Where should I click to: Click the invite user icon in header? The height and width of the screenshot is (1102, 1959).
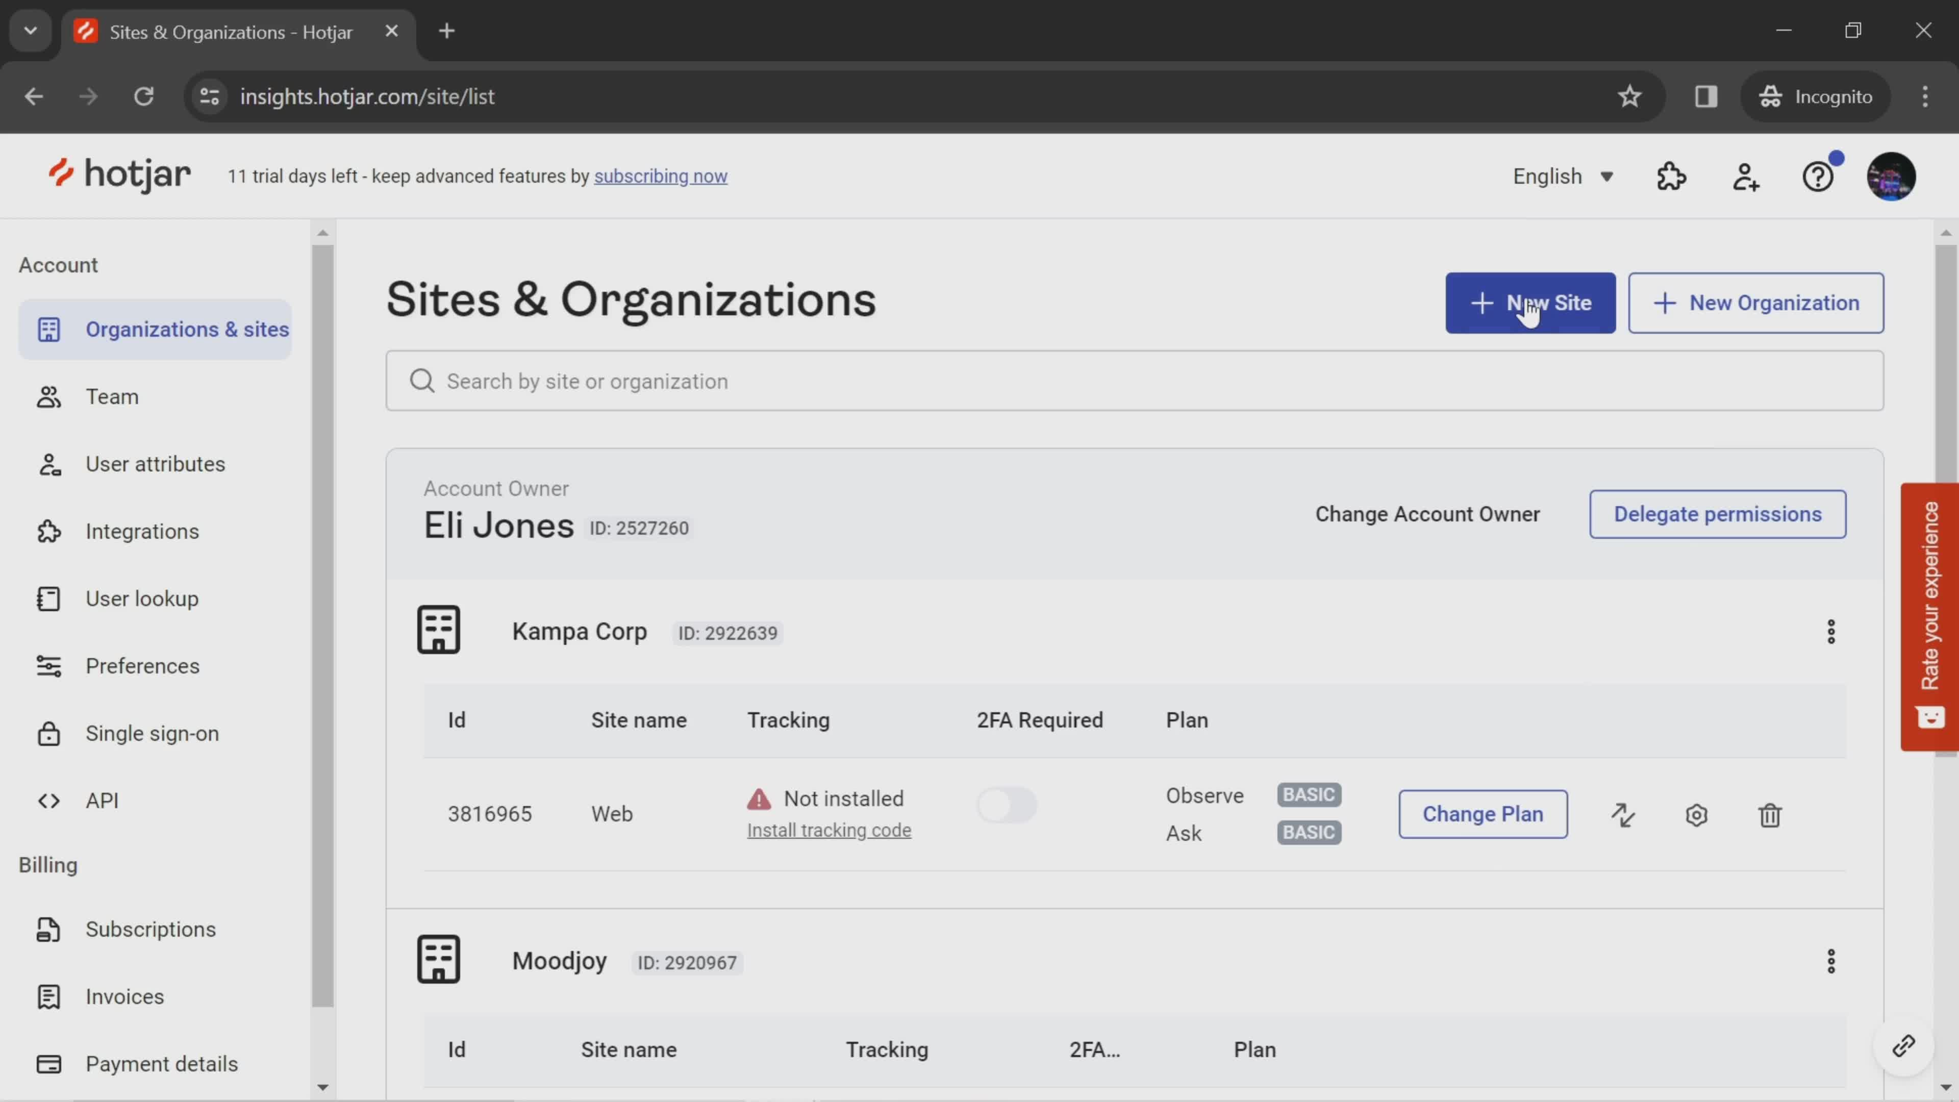(x=1746, y=177)
